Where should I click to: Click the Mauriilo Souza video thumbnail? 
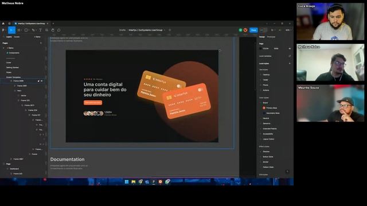pyautogui.click(x=330, y=103)
